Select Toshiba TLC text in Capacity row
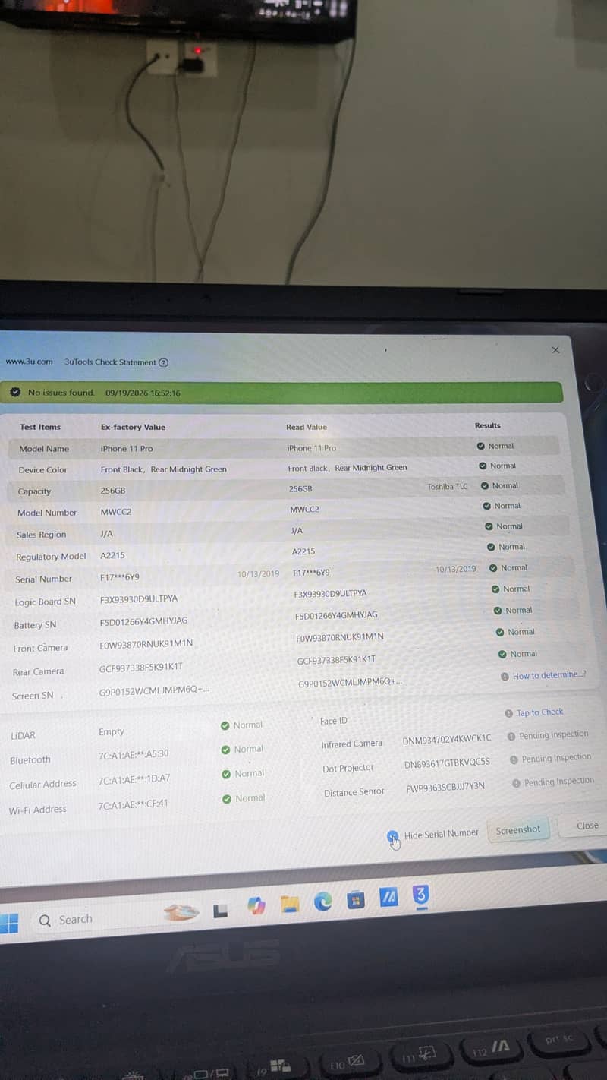Screen dimensions: 607x1080 (x=448, y=486)
